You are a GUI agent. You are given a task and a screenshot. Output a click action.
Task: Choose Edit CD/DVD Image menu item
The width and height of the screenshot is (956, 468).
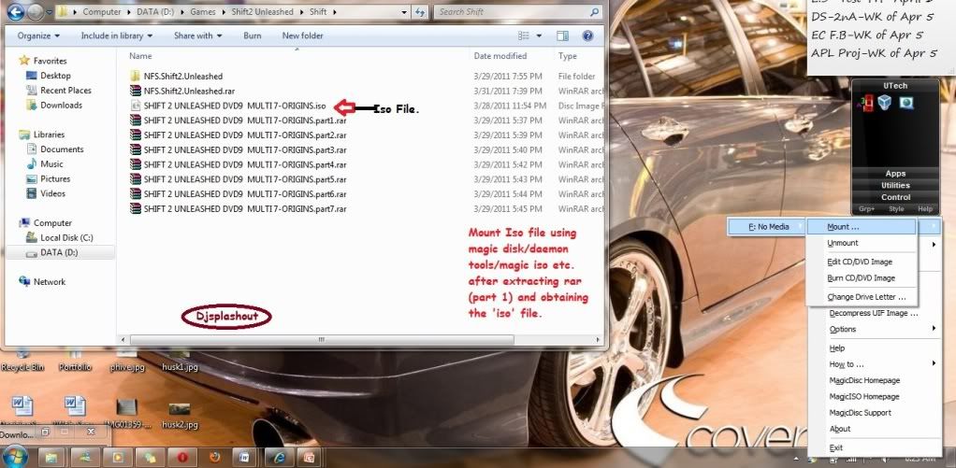[861, 262]
